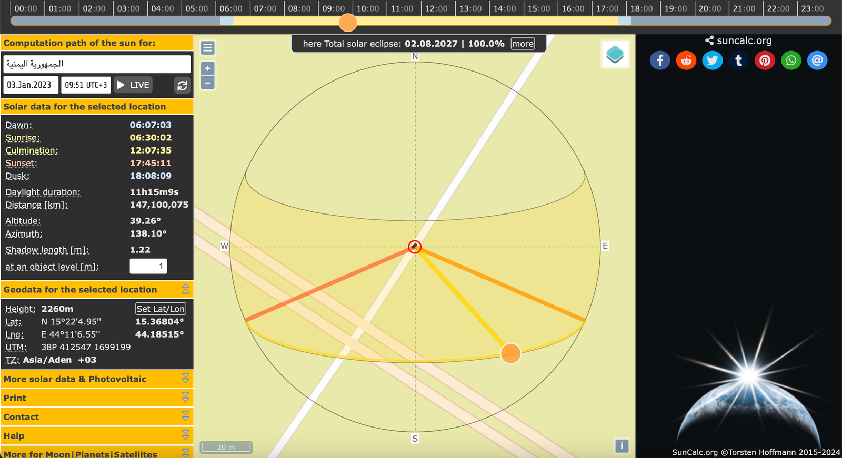Click the orange time slider handle
Screen dimensions: 842x458
[348, 22]
